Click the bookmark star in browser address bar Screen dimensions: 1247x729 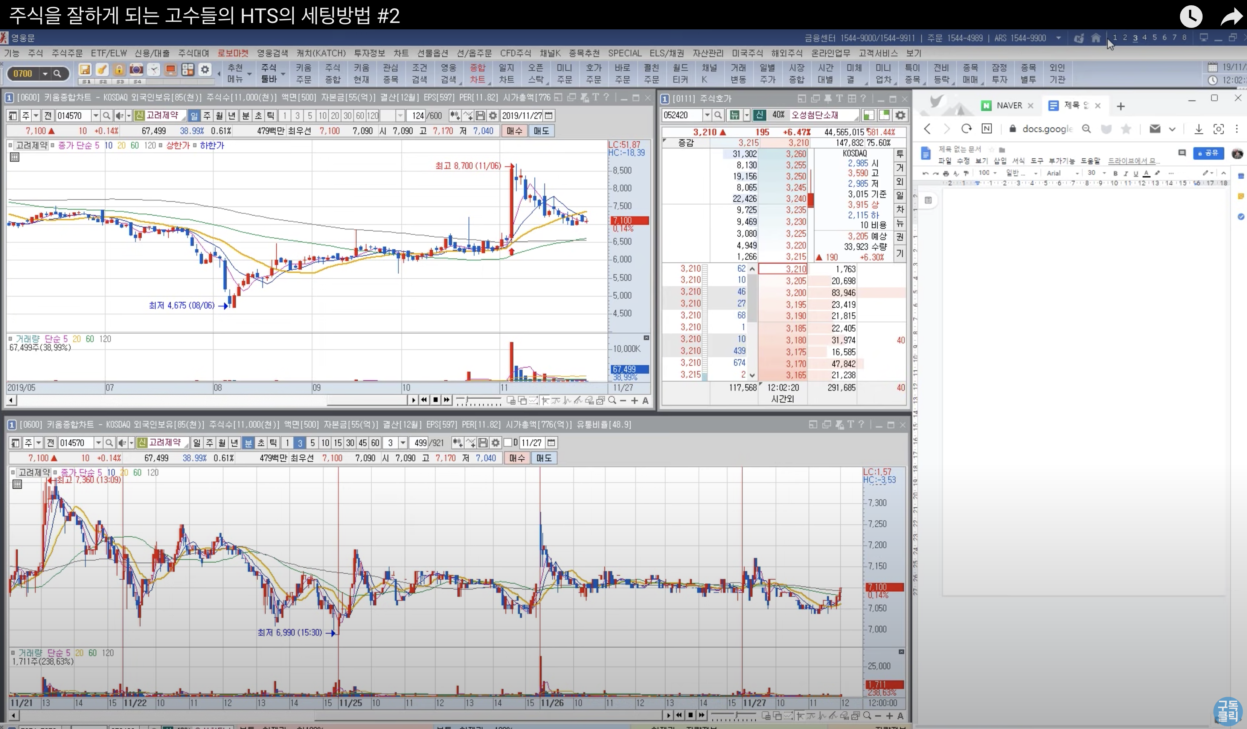[1126, 129]
